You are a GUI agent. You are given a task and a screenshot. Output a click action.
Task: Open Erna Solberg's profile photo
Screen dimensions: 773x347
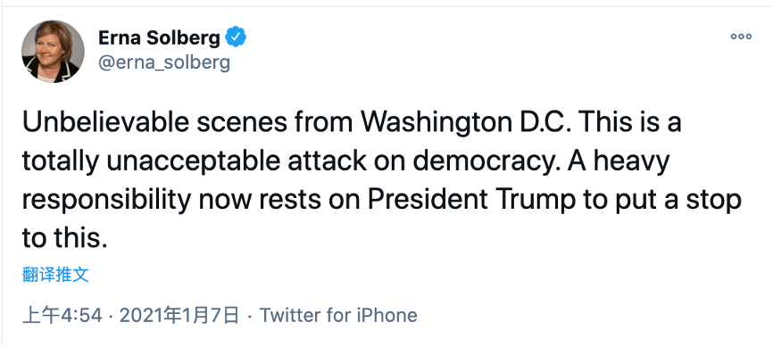click(53, 51)
